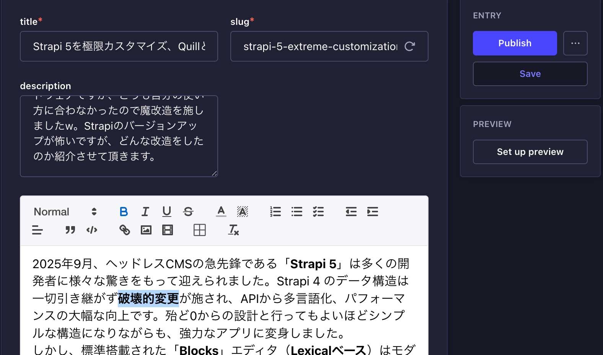Image resolution: width=603 pixels, height=355 pixels.
Task: Insert a link with the link icon
Action: [124, 230]
